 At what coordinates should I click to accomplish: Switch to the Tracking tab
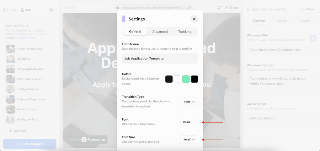click(185, 31)
